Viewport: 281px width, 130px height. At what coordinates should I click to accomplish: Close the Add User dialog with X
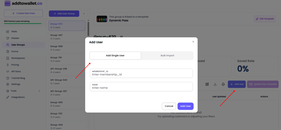[193, 42]
